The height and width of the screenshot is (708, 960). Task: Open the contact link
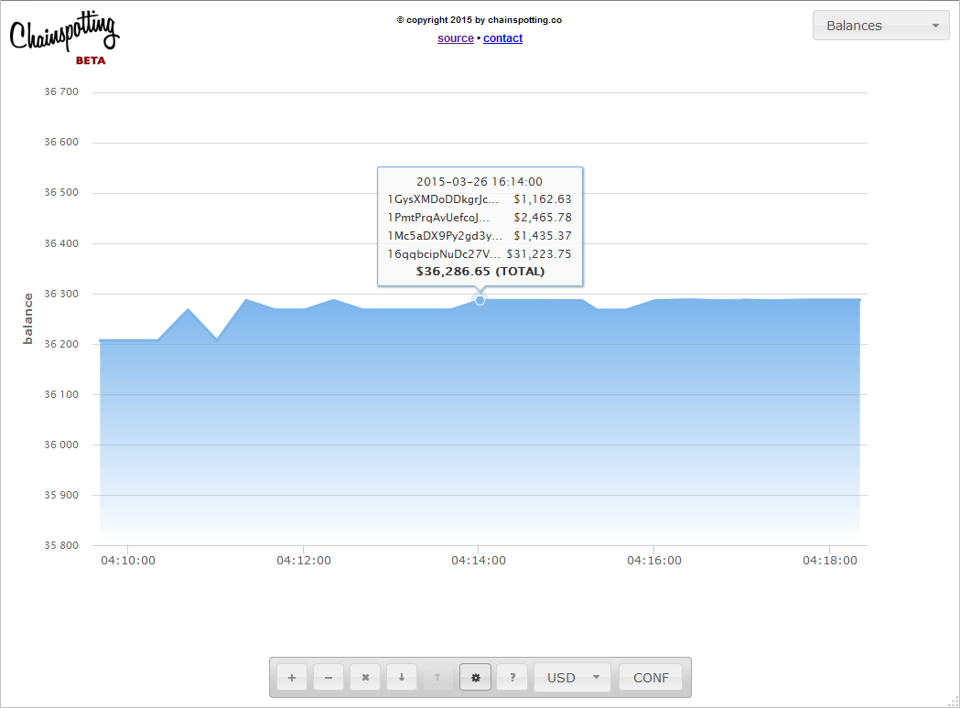coord(502,38)
